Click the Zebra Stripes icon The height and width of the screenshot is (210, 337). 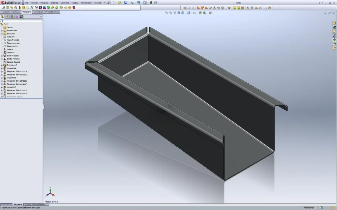[x=40, y=8]
